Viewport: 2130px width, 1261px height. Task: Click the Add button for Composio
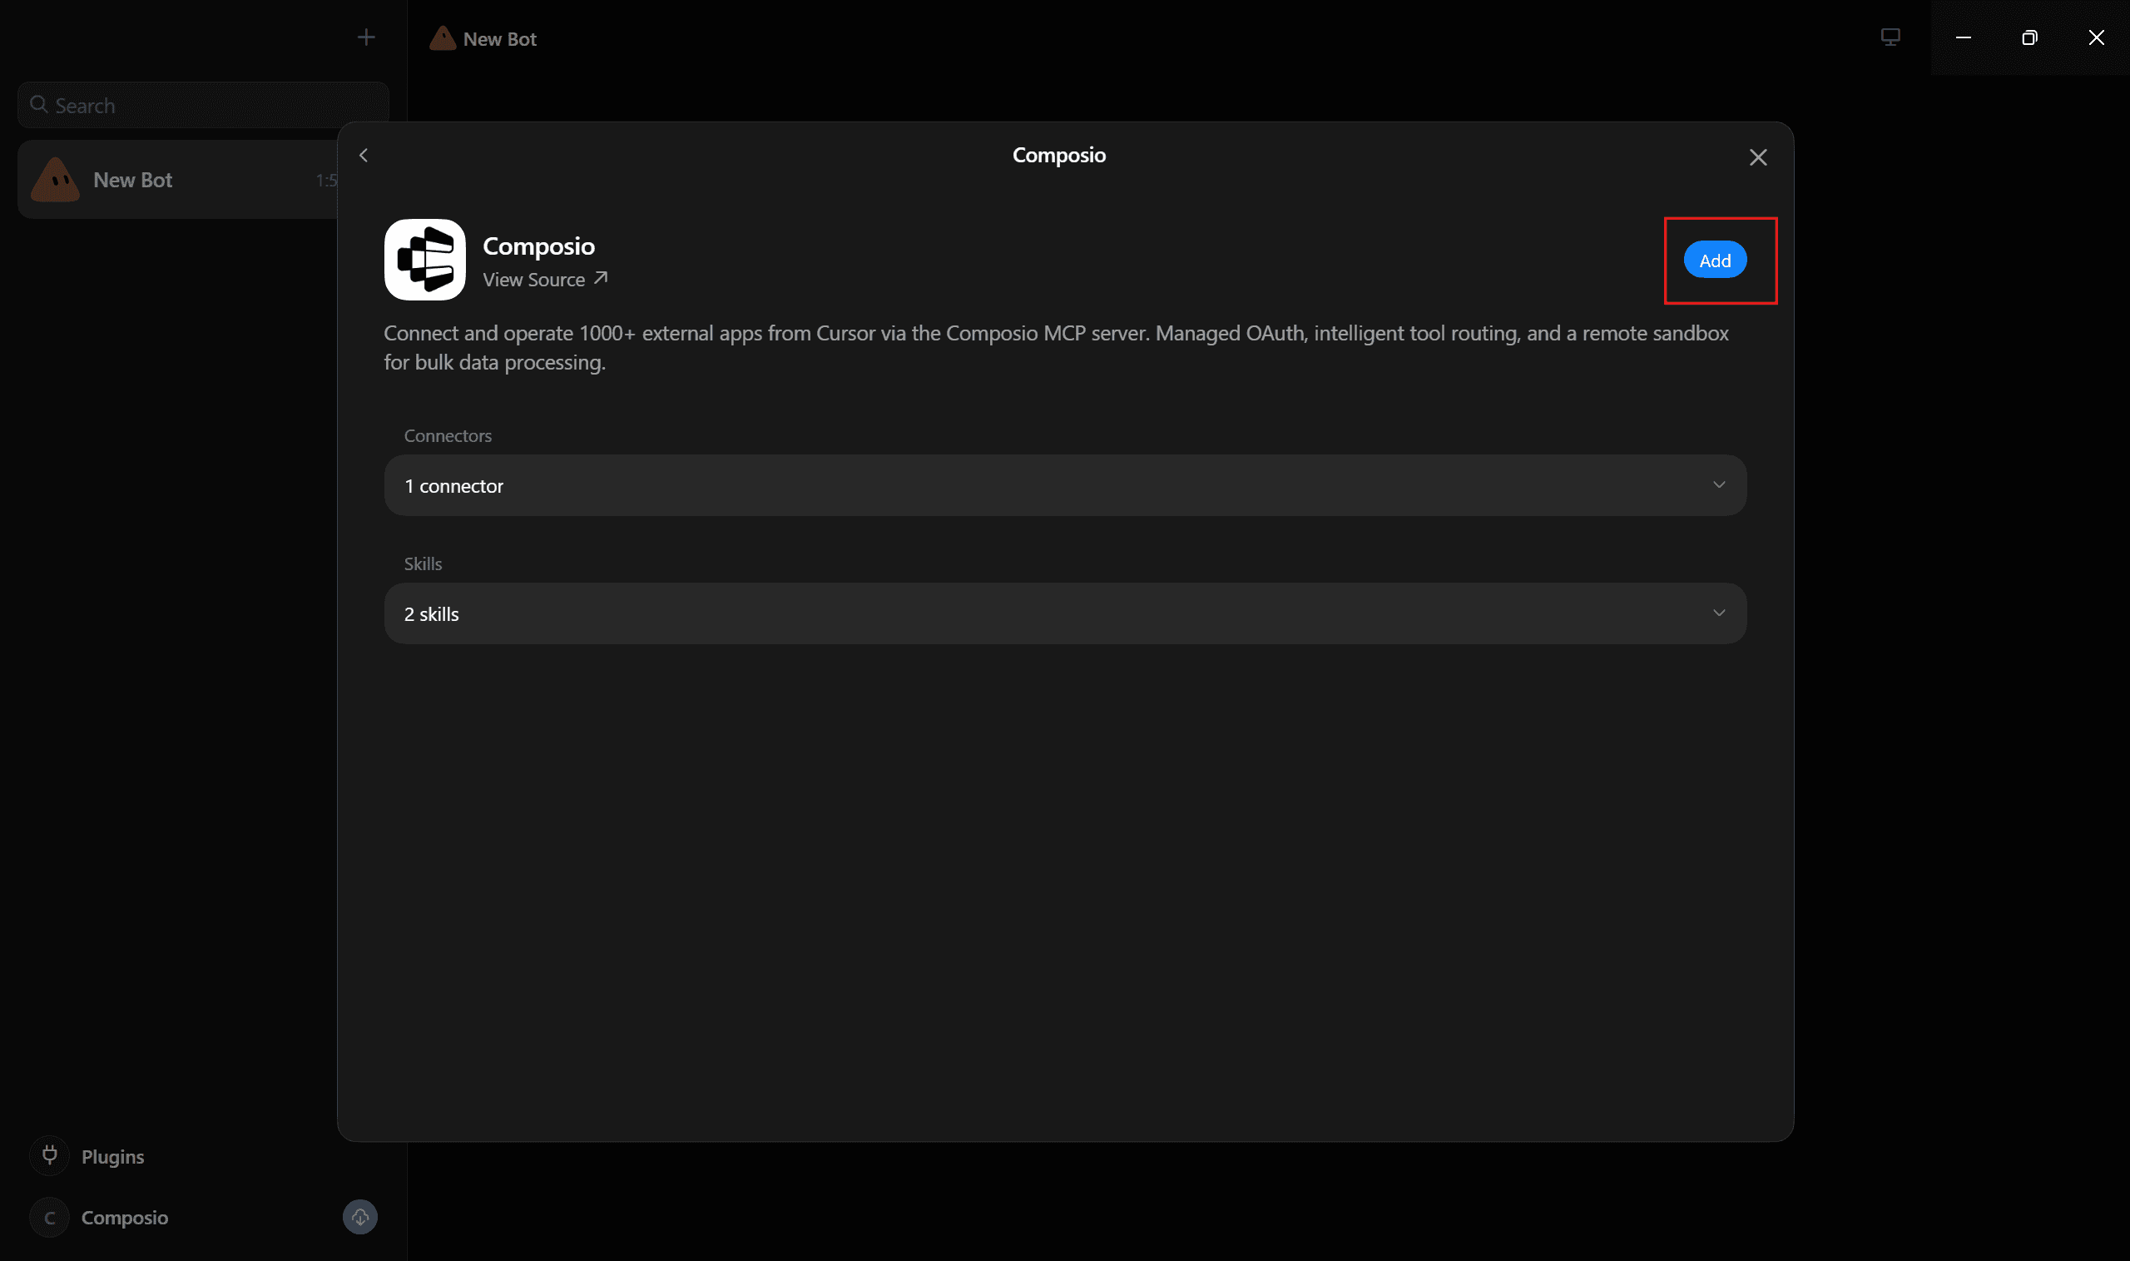pos(1715,260)
